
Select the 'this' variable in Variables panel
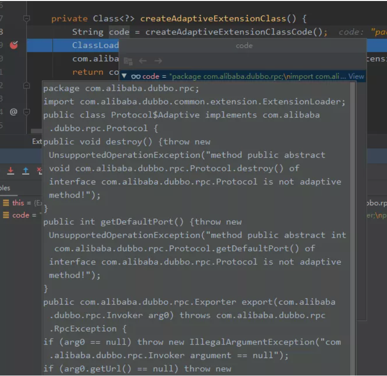point(18,203)
